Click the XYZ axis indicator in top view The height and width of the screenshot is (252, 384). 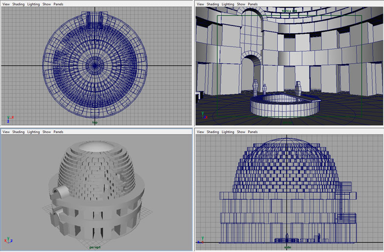(x=10, y=119)
